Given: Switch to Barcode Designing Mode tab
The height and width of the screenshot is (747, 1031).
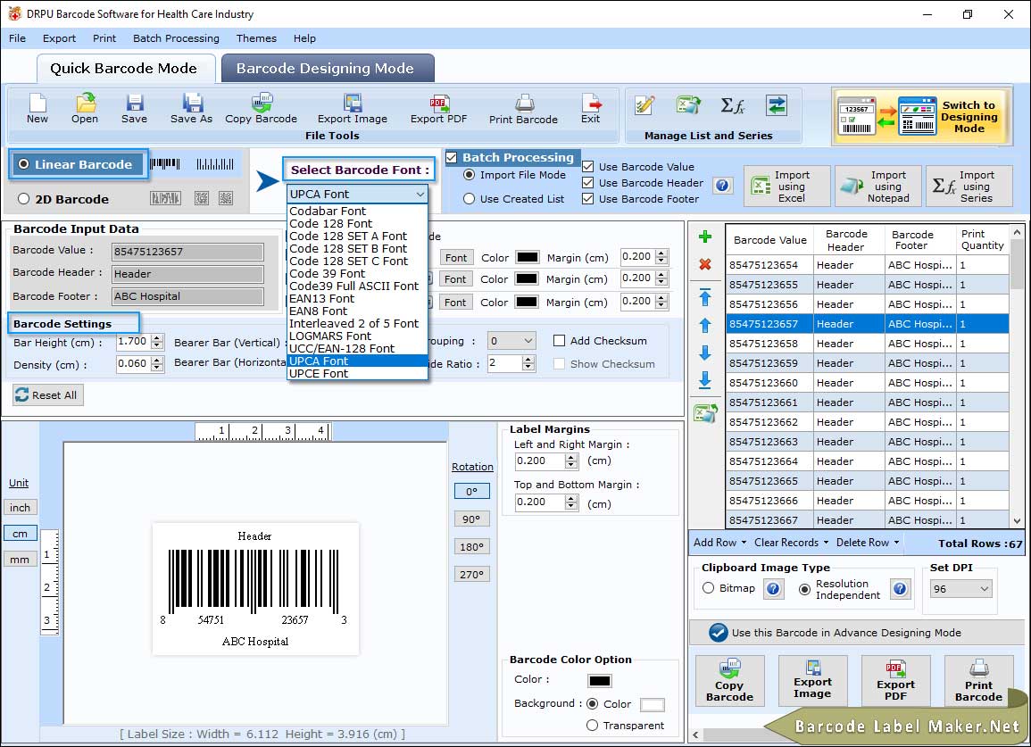Looking at the screenshot, I should click(326, 69).
